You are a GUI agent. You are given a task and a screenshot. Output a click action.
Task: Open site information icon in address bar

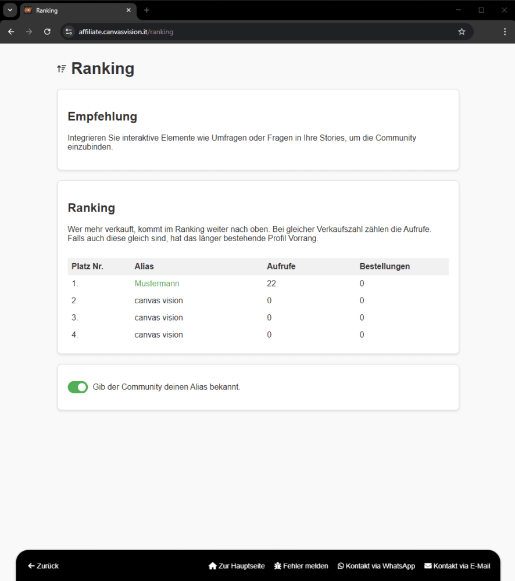pyautogui.click(x=69, y=32)
